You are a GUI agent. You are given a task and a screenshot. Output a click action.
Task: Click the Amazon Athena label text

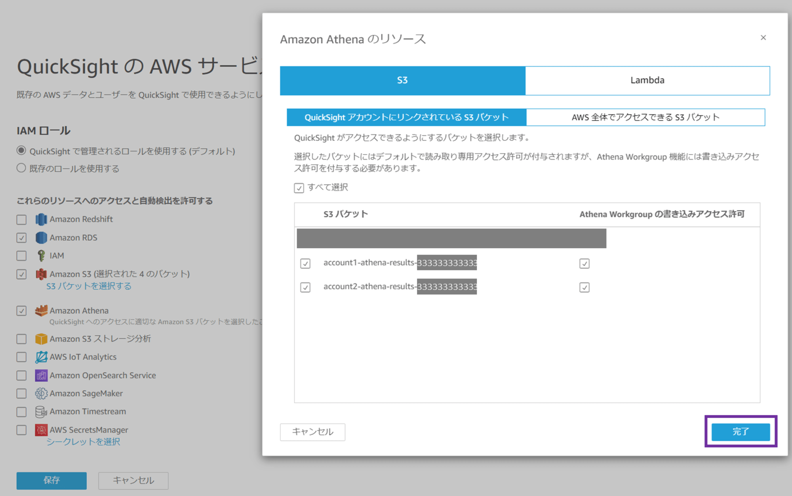coord(79,311)
